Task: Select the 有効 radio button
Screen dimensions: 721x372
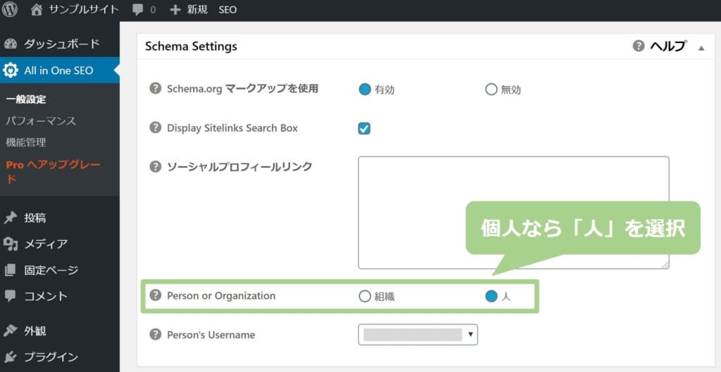Action: (x=365, y=89)
